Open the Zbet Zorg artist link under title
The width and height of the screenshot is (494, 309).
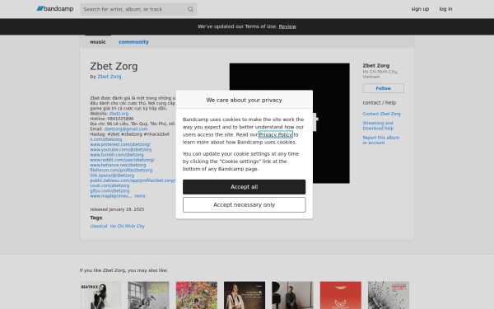coord(110,77)
